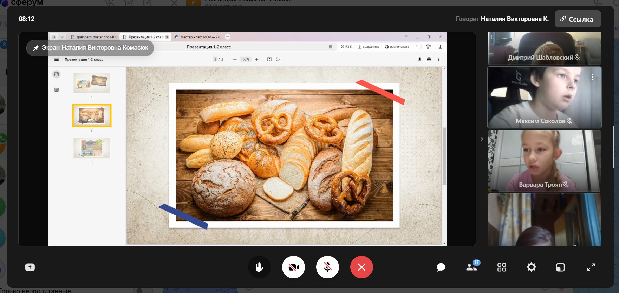This screenshot has width=619, height=293.
Task: End the call with the red button
Action: pos(361,267)
